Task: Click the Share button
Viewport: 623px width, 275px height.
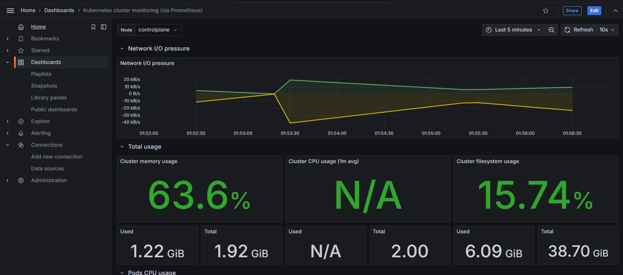Action: click(x=572, y=11)
